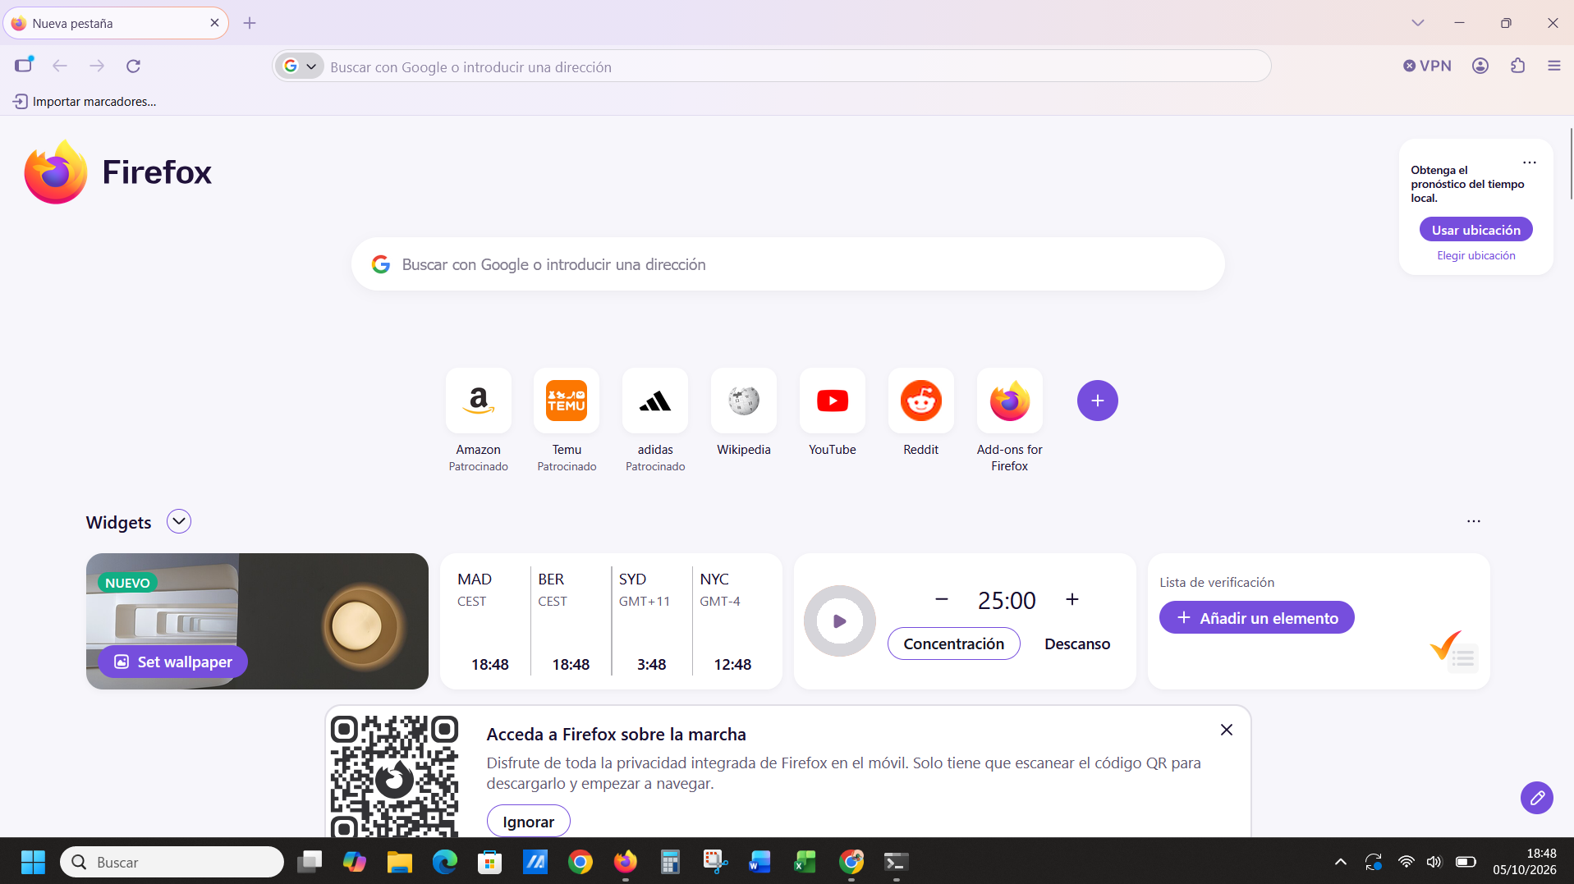Image resolution: width=1574 pixels, height=884 pixels.
Task: Click the Set wallpaper button
Action: pos(173,662)
